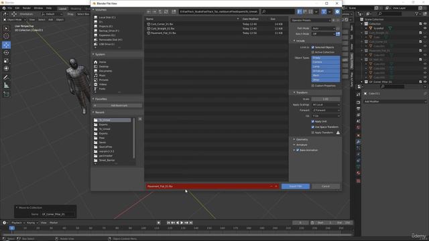This screenshot has height=241, width=429.
Task: Create a new folder in file view
Action: tap(174, 12)
